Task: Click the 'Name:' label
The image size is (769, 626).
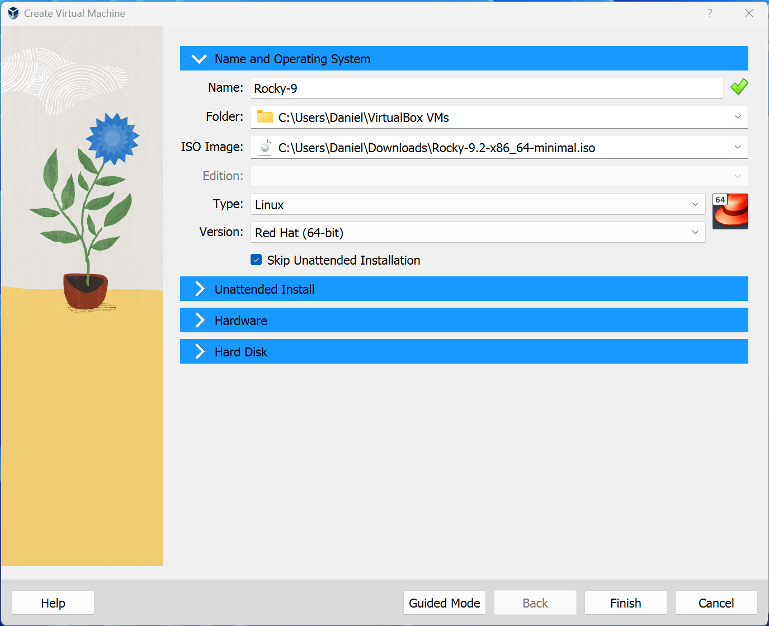Action: tap(226, 87)
